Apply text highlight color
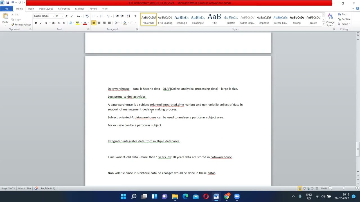 (x=77, y=23)
